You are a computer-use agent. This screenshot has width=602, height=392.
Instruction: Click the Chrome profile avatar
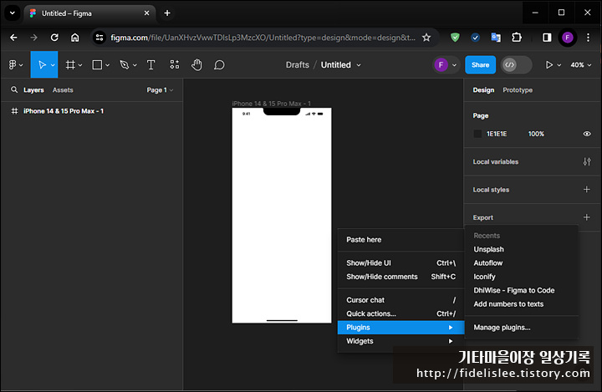567,38
